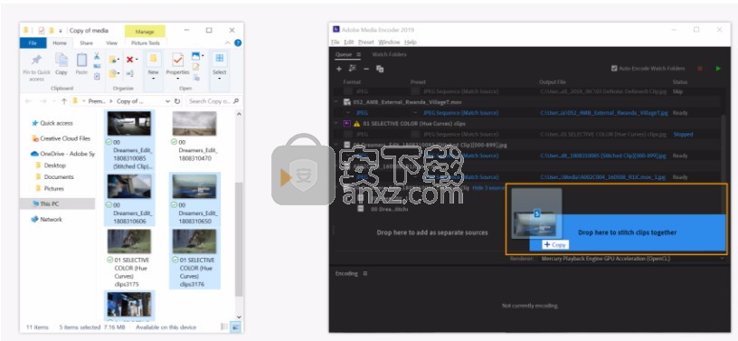Select 00 Dreamers_Edit_1808310470 thumbnail
Screen dimensions: 738x341
coord(194,123)
